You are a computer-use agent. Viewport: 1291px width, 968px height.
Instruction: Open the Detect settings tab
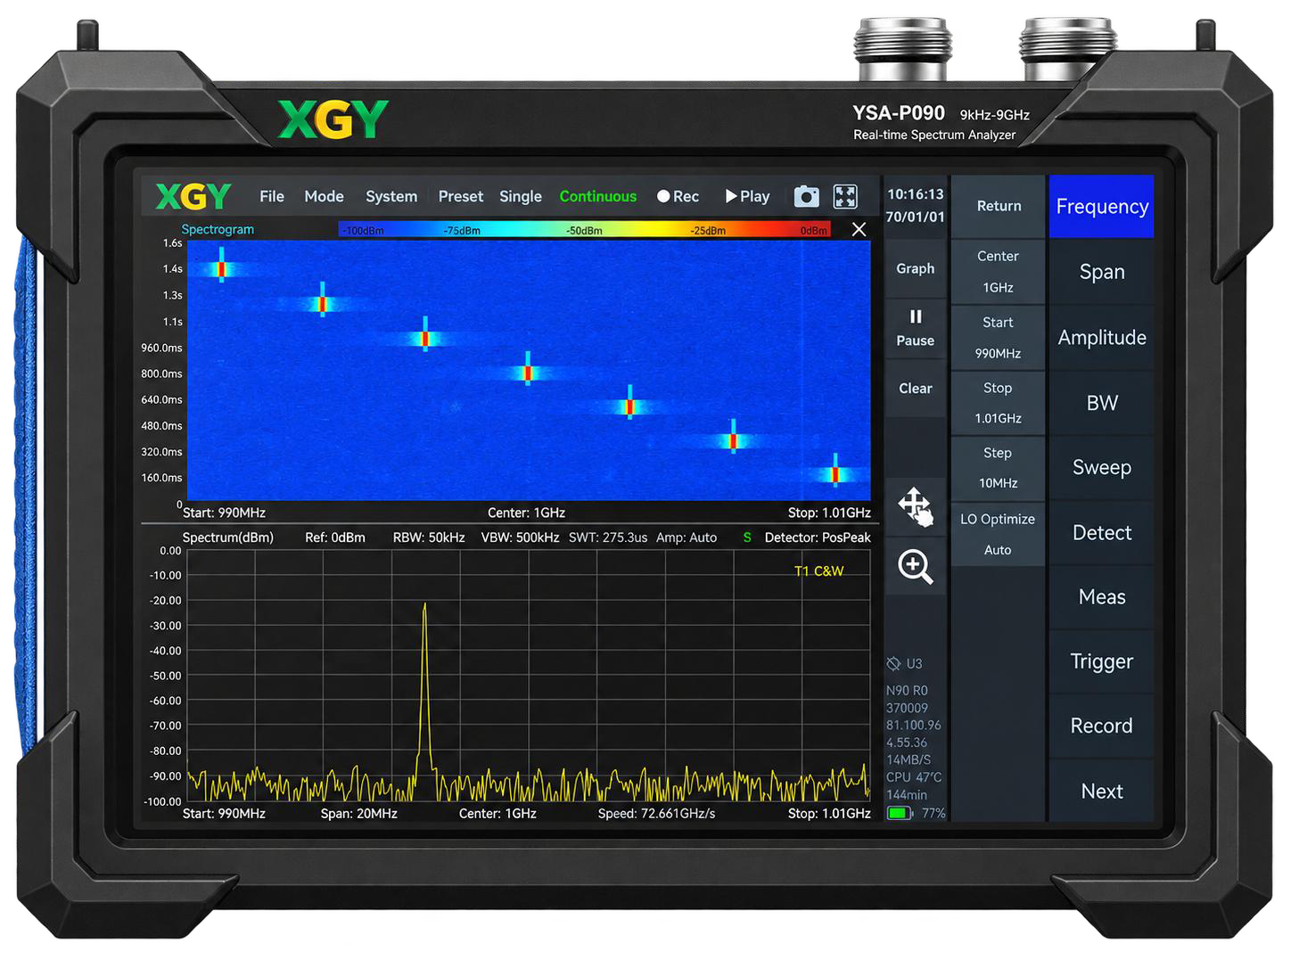pyautogui.click(x=1102, y=533)
